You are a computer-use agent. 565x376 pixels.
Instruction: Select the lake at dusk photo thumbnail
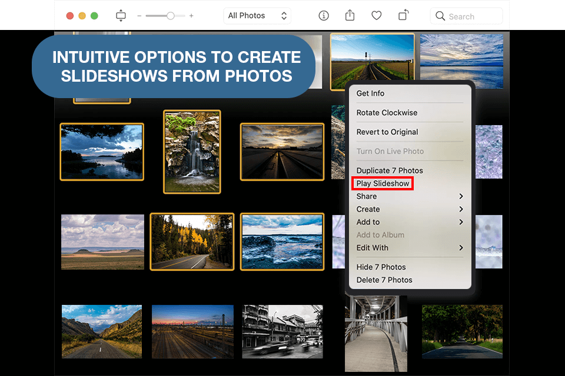tap(102, 152)
